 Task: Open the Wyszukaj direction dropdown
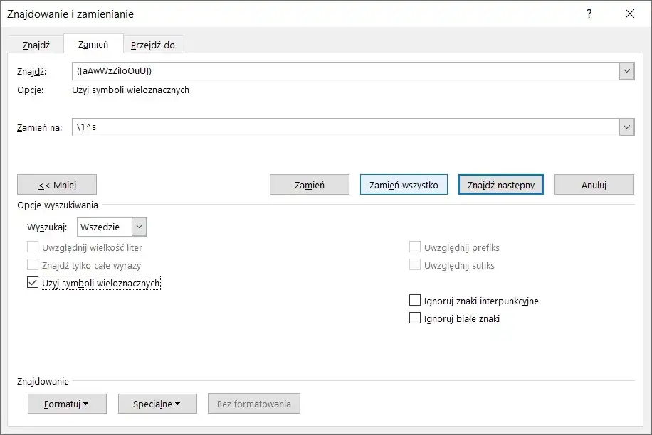pyautogui.click(x=140, y=227)
